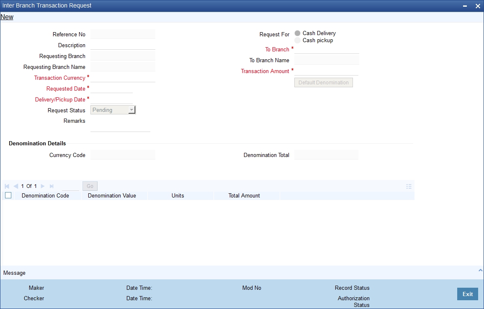
Task: Click the Requested Date field
Action: [x=111, y=89]
